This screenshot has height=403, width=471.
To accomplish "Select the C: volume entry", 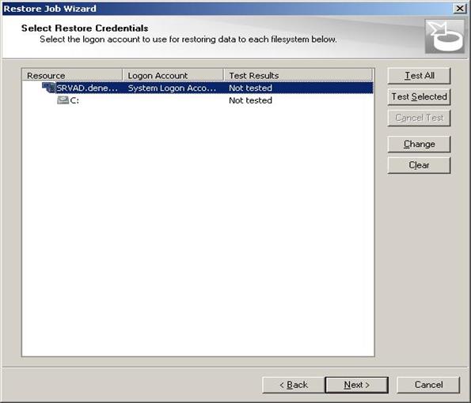I will point(74,100).
